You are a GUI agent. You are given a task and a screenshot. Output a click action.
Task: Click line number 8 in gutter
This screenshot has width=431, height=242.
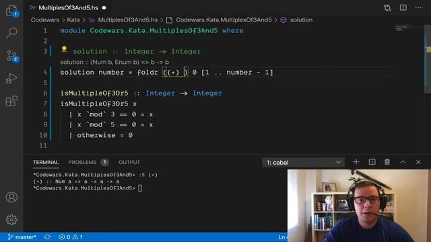click(x=45, y=114)
